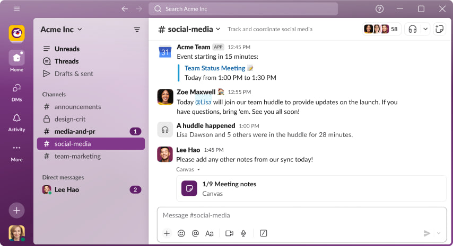The width and height of the screenshot is (453, 246).
Task: Open the Acme Inc workspace dropdown
Action: (x=61, y=30)
